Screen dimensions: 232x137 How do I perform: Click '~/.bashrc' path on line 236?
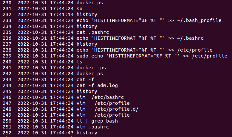(x=190, y=38)
